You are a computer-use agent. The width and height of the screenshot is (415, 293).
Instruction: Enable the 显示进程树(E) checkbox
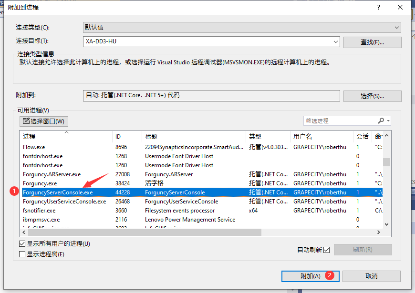pos(22,254)
